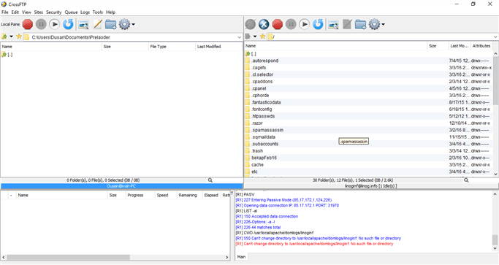Create a new folder in the local pane
Viewport: 499px width, 265px height.
pos(110,24)
